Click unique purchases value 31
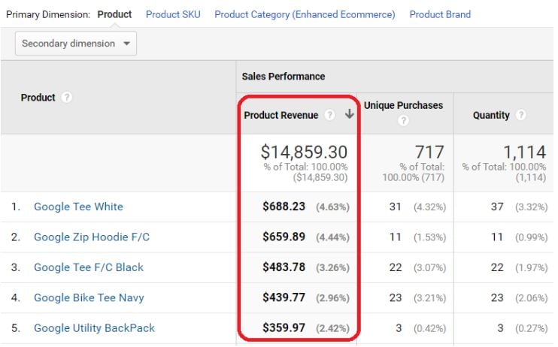 pyautogui.click(x=395, y=207)
